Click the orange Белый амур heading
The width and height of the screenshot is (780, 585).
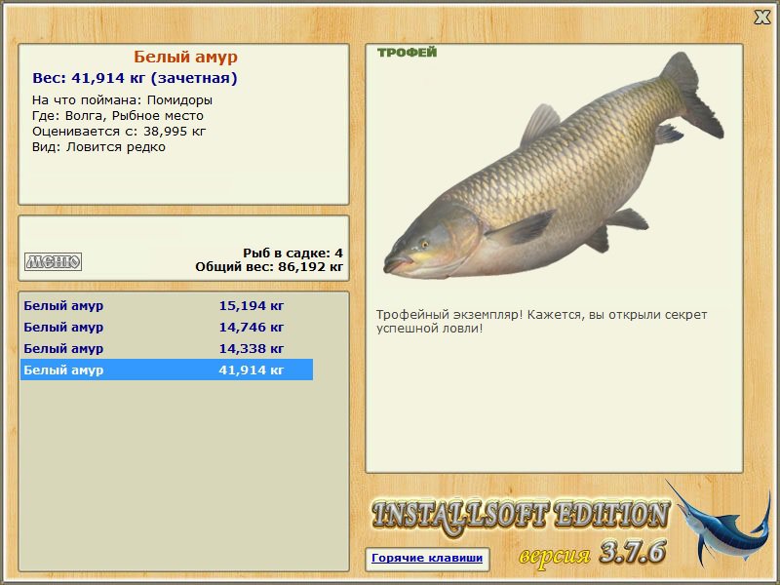185,57
